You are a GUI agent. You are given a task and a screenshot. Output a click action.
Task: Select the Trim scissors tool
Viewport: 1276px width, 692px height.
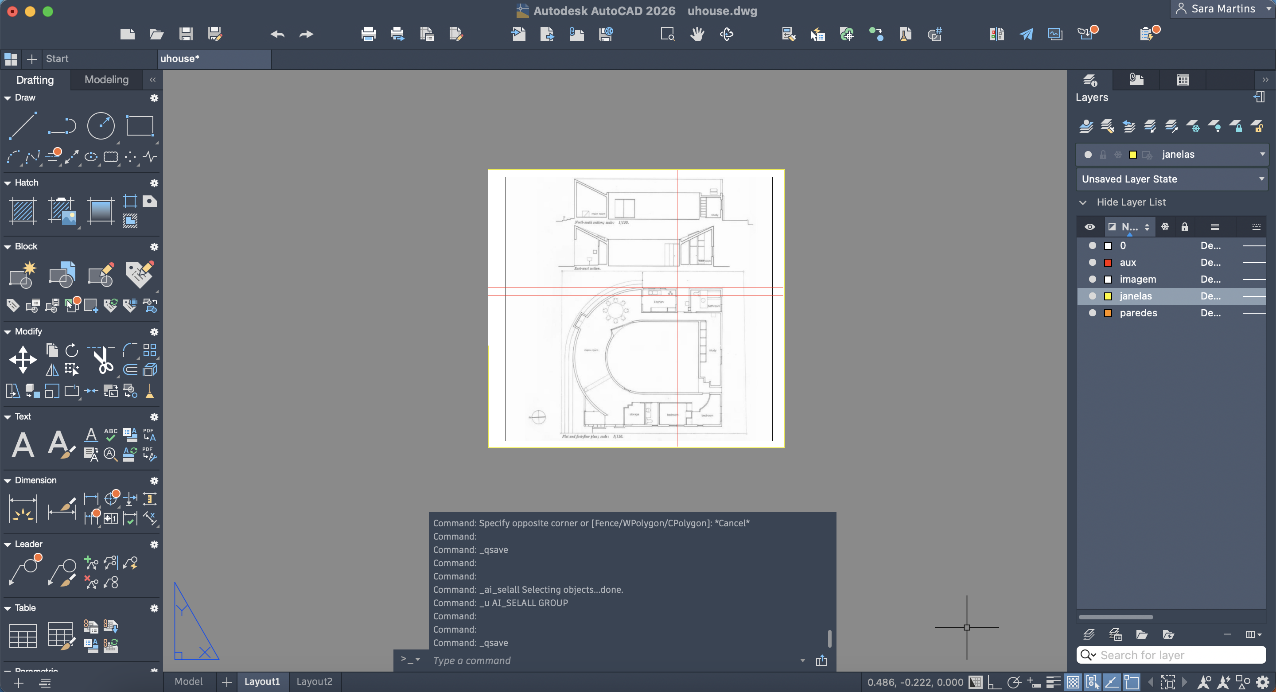tap(102, 361)
